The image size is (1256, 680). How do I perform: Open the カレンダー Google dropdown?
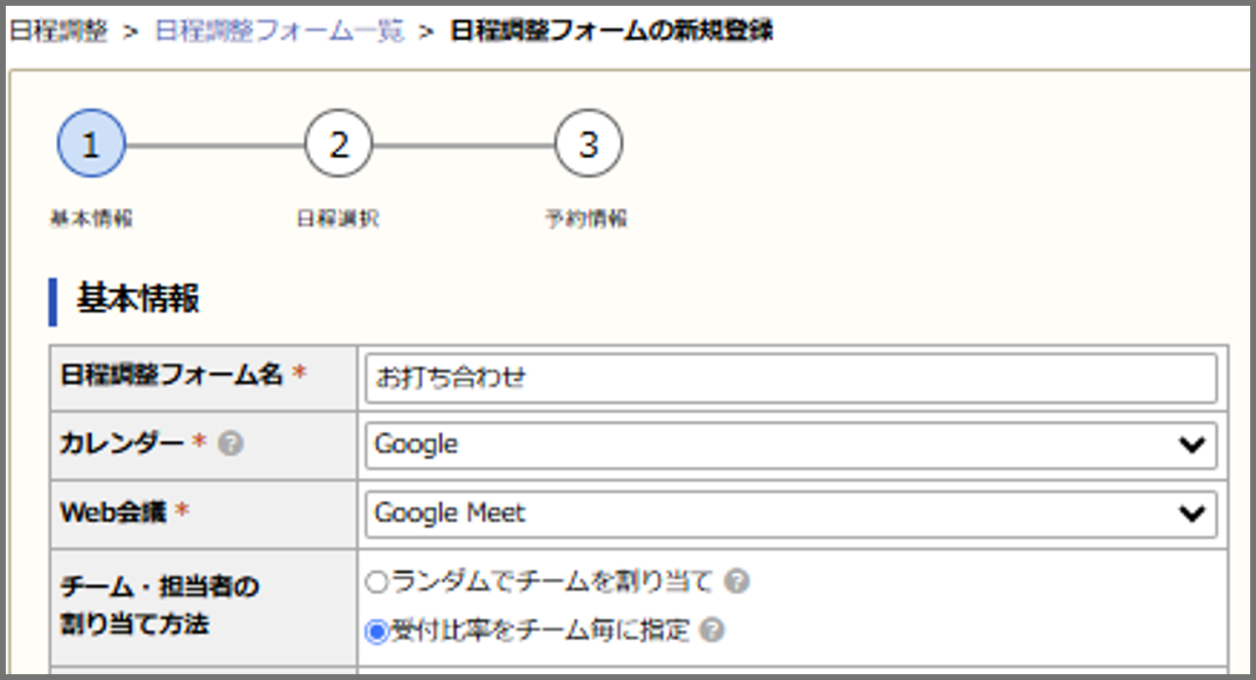coord(791,444)
